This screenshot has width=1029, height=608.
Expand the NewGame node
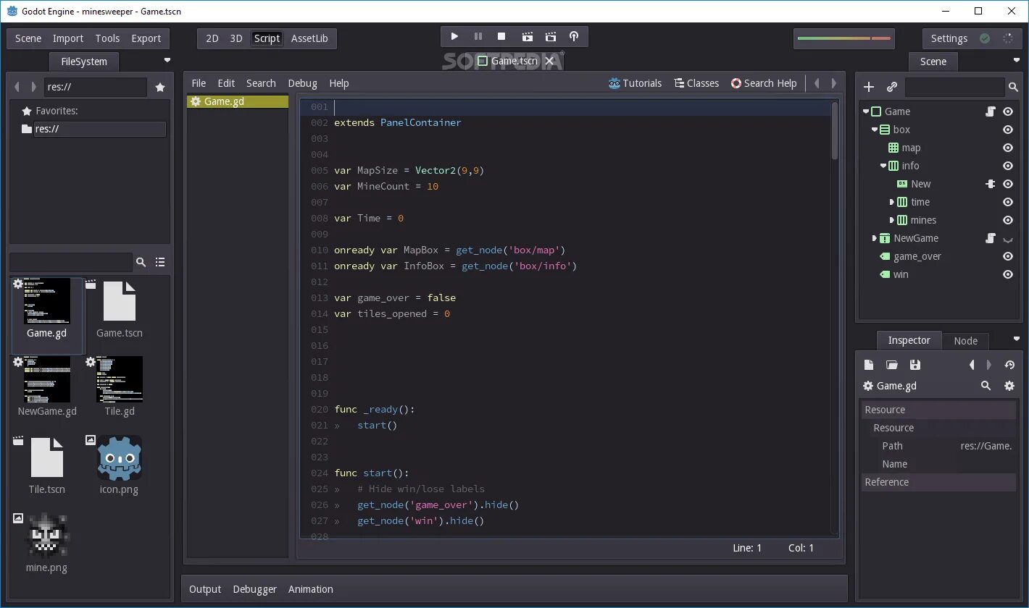click(875, 238)
